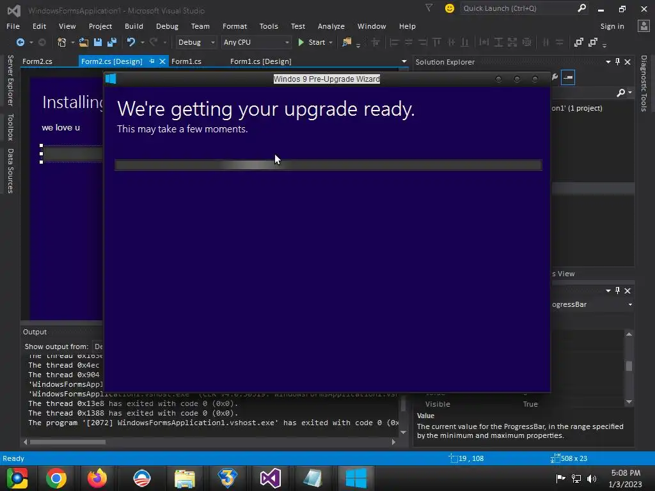Click the upgrade wizard progress bar
The height and width of the screenshot is (491, 655).
(x=328, y=165)
